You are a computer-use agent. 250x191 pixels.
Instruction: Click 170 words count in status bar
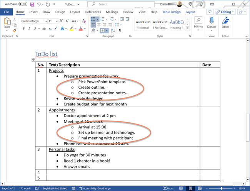click(25, 188)
